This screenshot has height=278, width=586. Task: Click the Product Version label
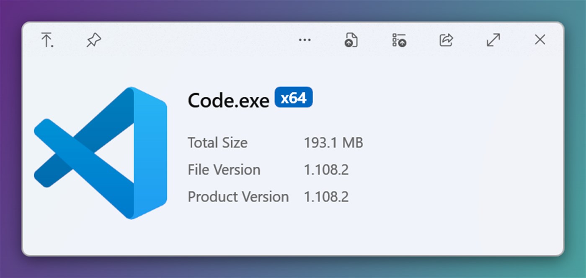(x=238, y=197)
